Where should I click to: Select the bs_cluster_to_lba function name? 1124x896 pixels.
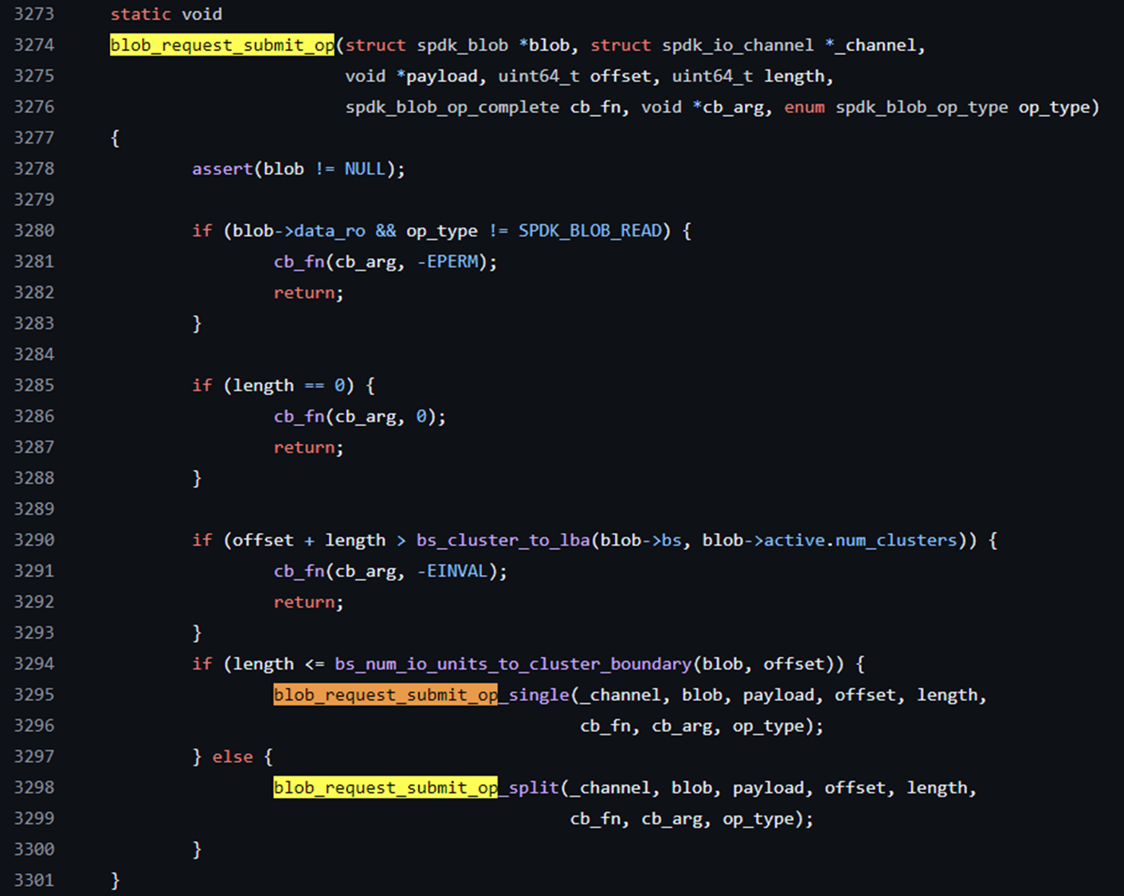tap(503, 540)
